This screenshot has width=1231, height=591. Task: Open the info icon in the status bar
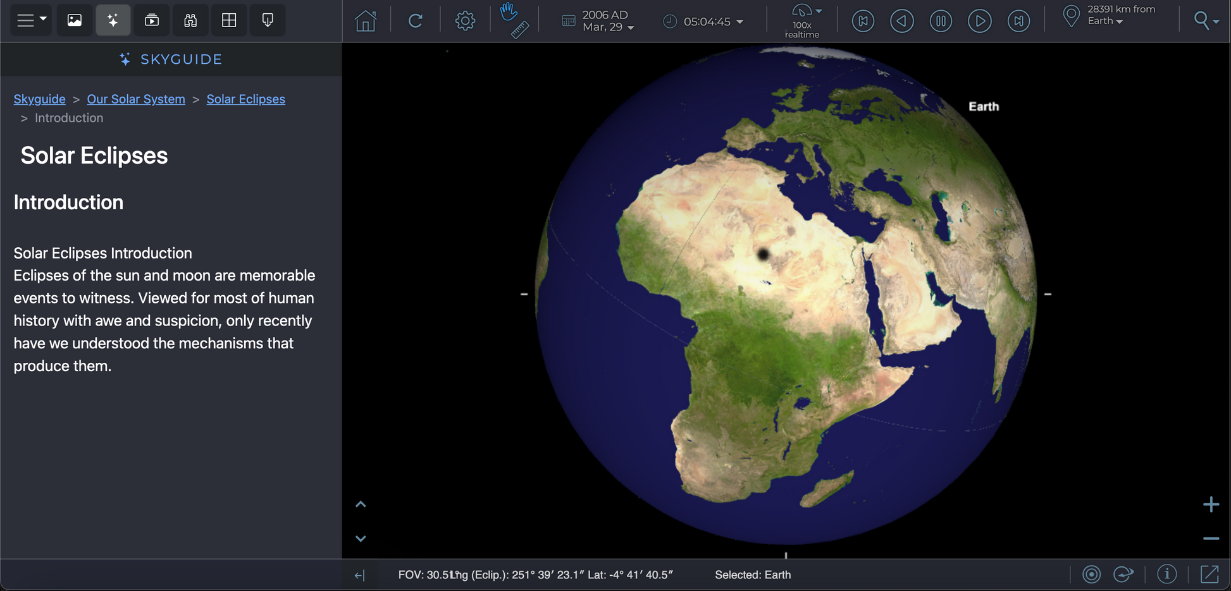coord(1166,574)
